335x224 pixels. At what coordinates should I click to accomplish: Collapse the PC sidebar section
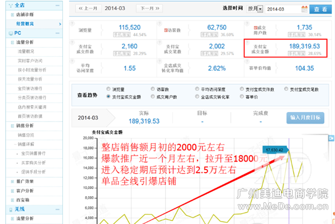click(58, 33)
